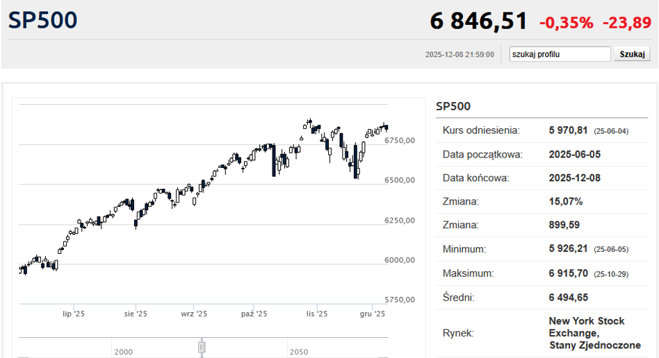Click the 2000 mark in the chart navigator
This screenshot has height=358, width=659.
tap(123, 352)
